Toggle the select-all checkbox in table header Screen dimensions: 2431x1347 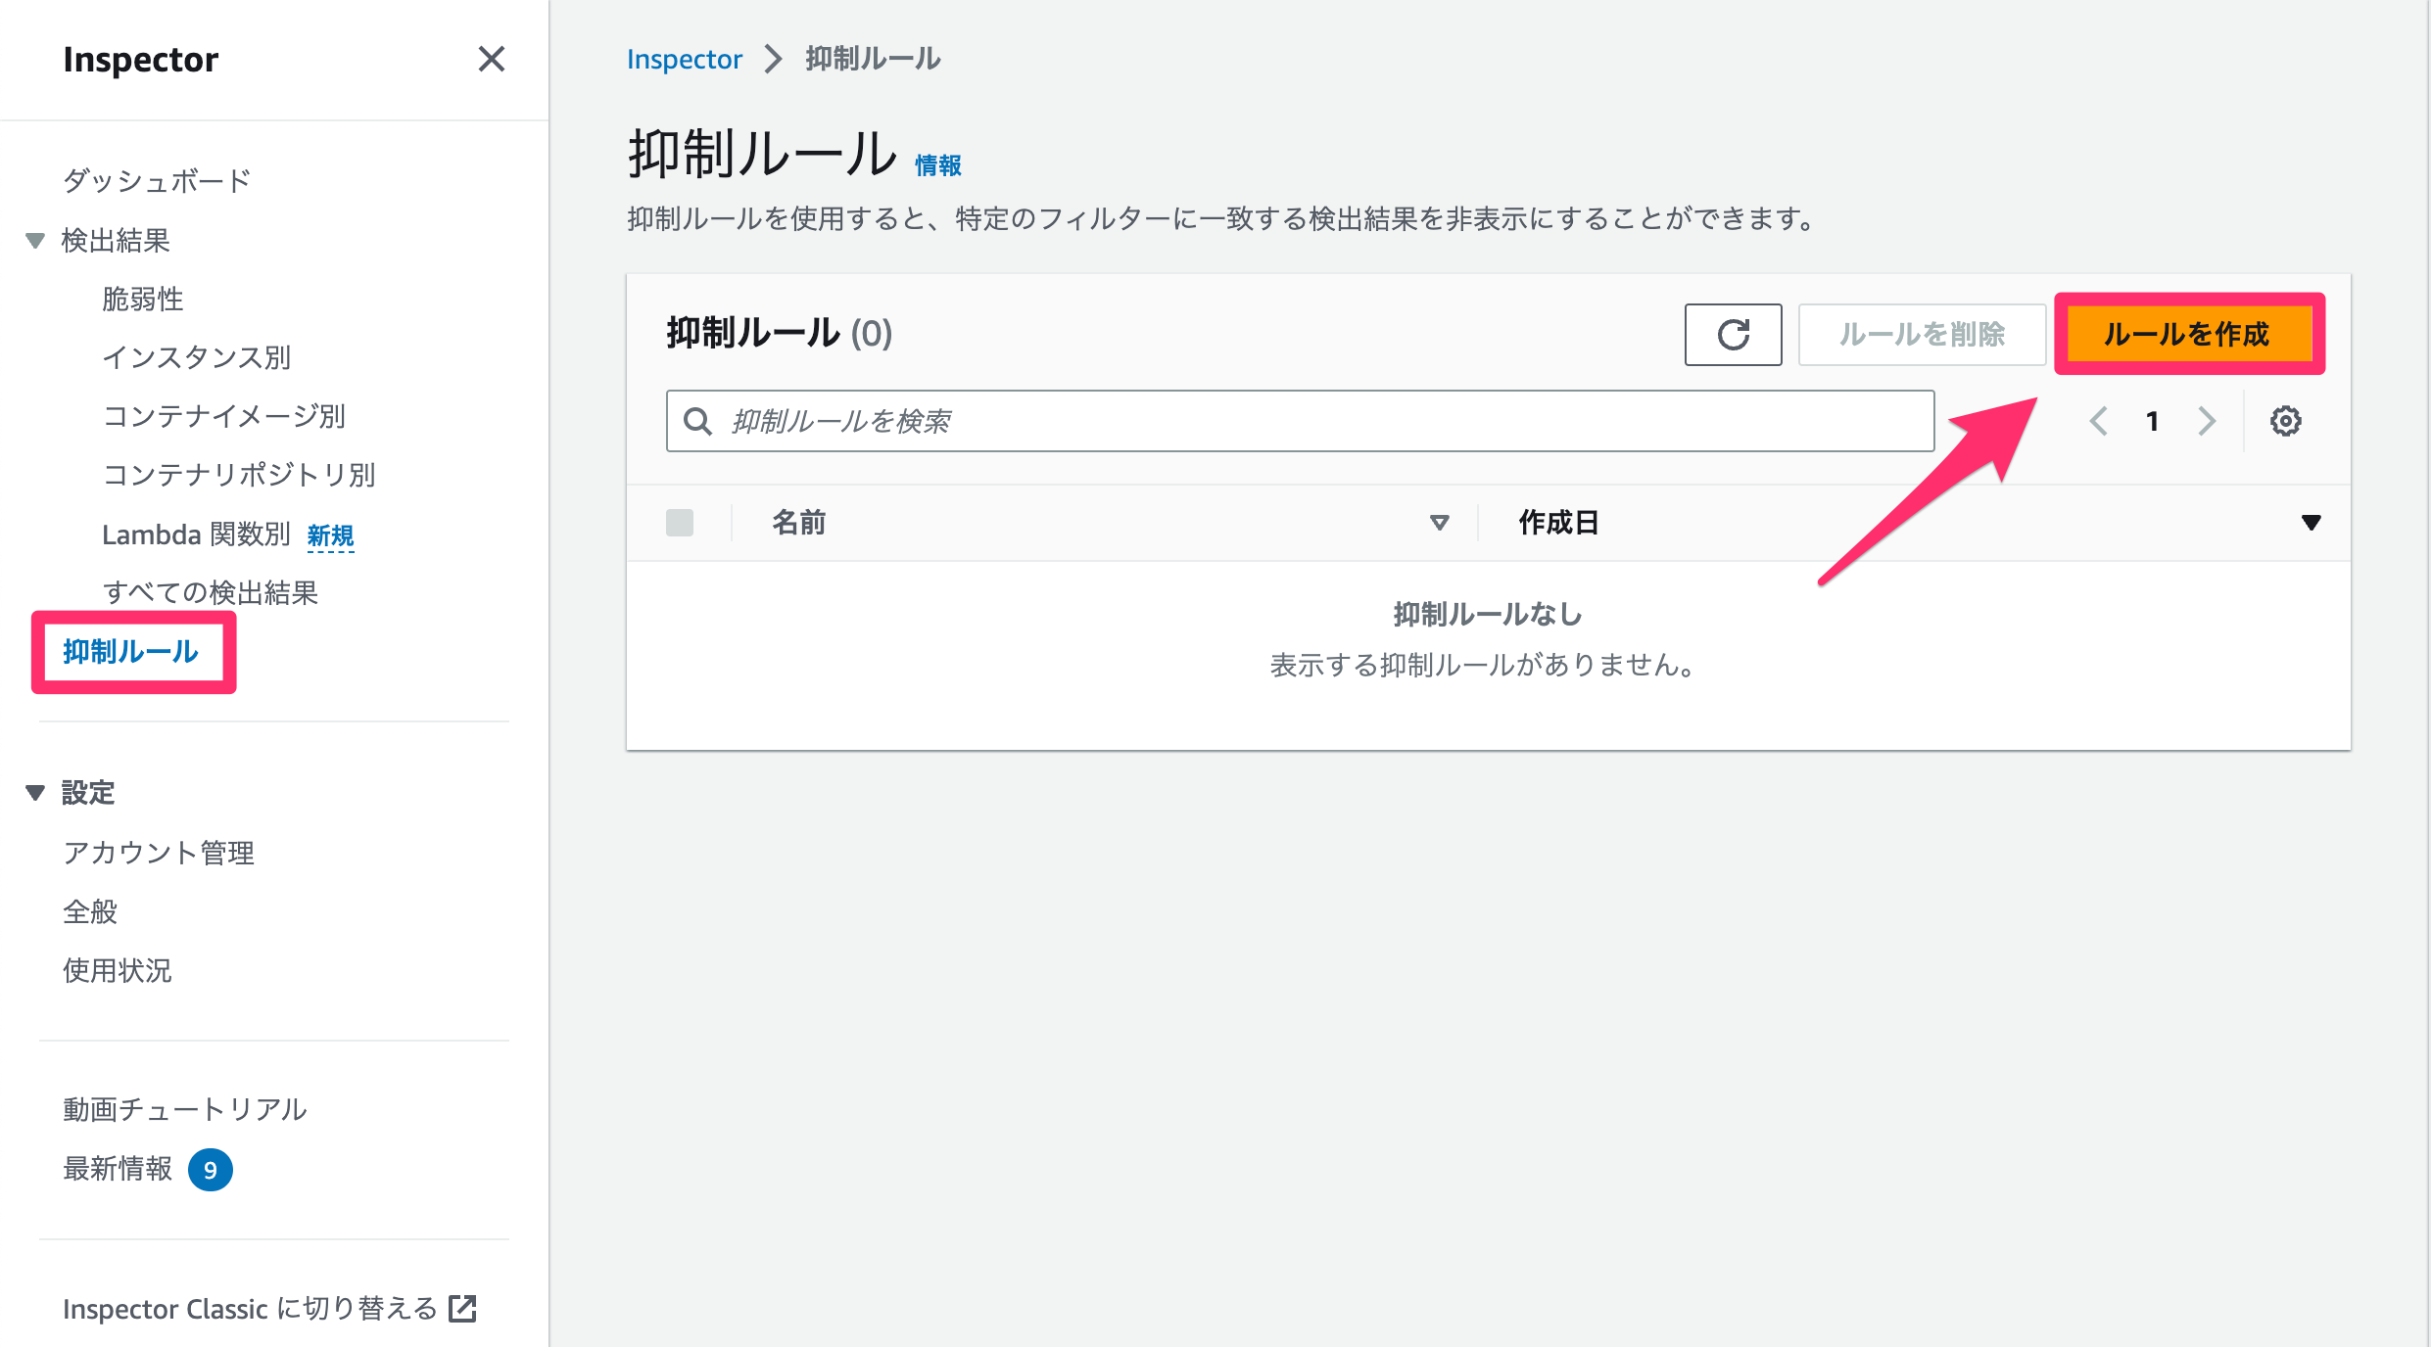680,523
